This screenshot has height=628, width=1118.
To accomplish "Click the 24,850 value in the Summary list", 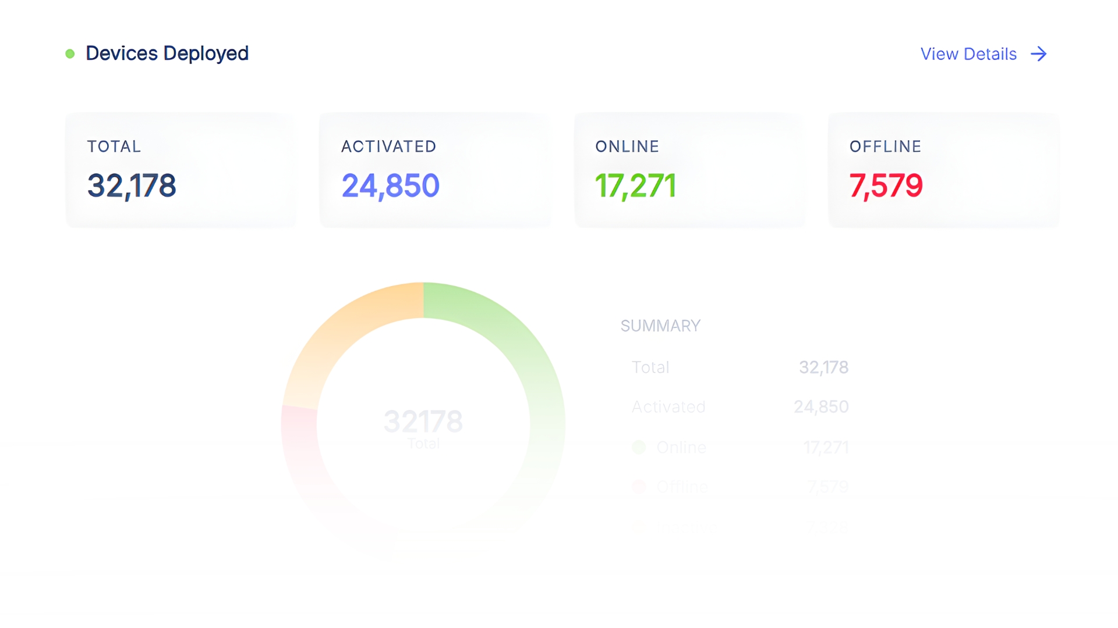I will click(821, 407).
